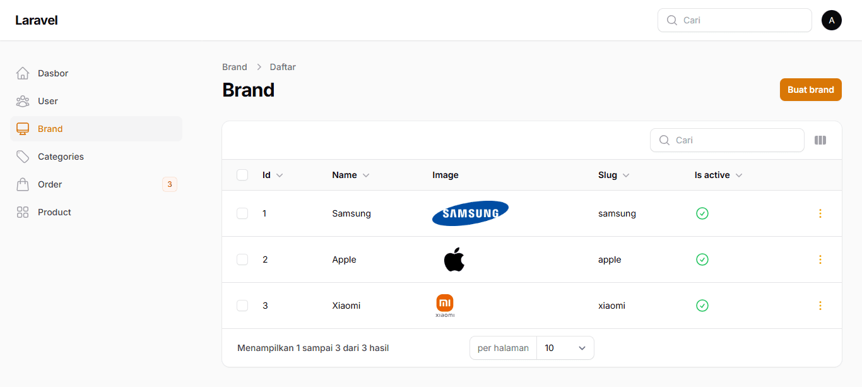Focus the table Cari search field
The image size is (862, 387).
point(727,140)
